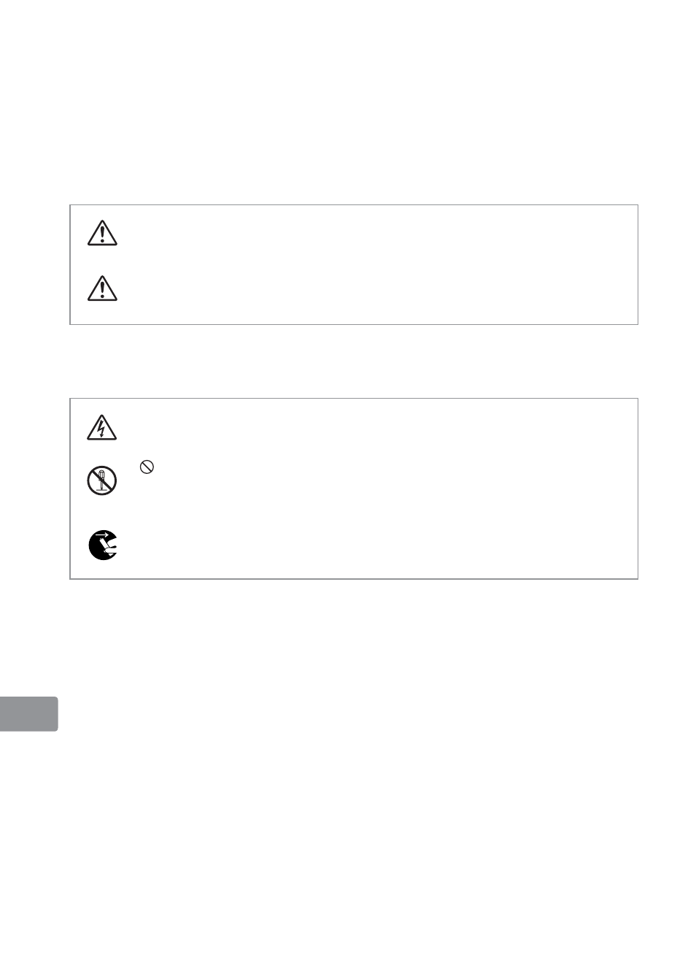Click inside the upper bordered warning box
The image size is (696, 958).
point(354,264)
